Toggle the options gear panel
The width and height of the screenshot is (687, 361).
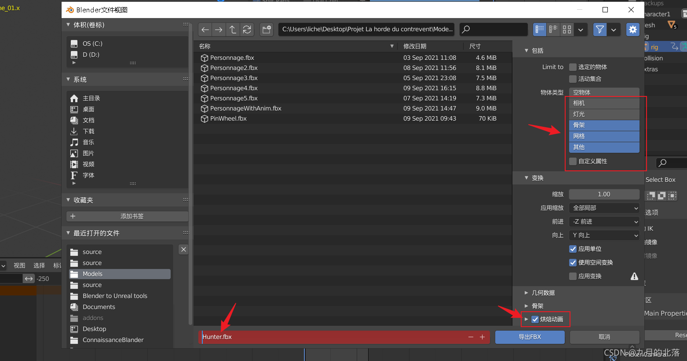coord(633,29)
